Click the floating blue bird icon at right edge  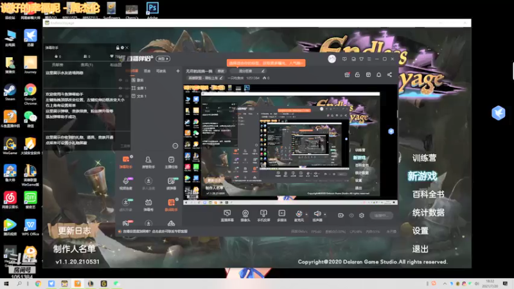pyautogui.click(x=499, y=113)
